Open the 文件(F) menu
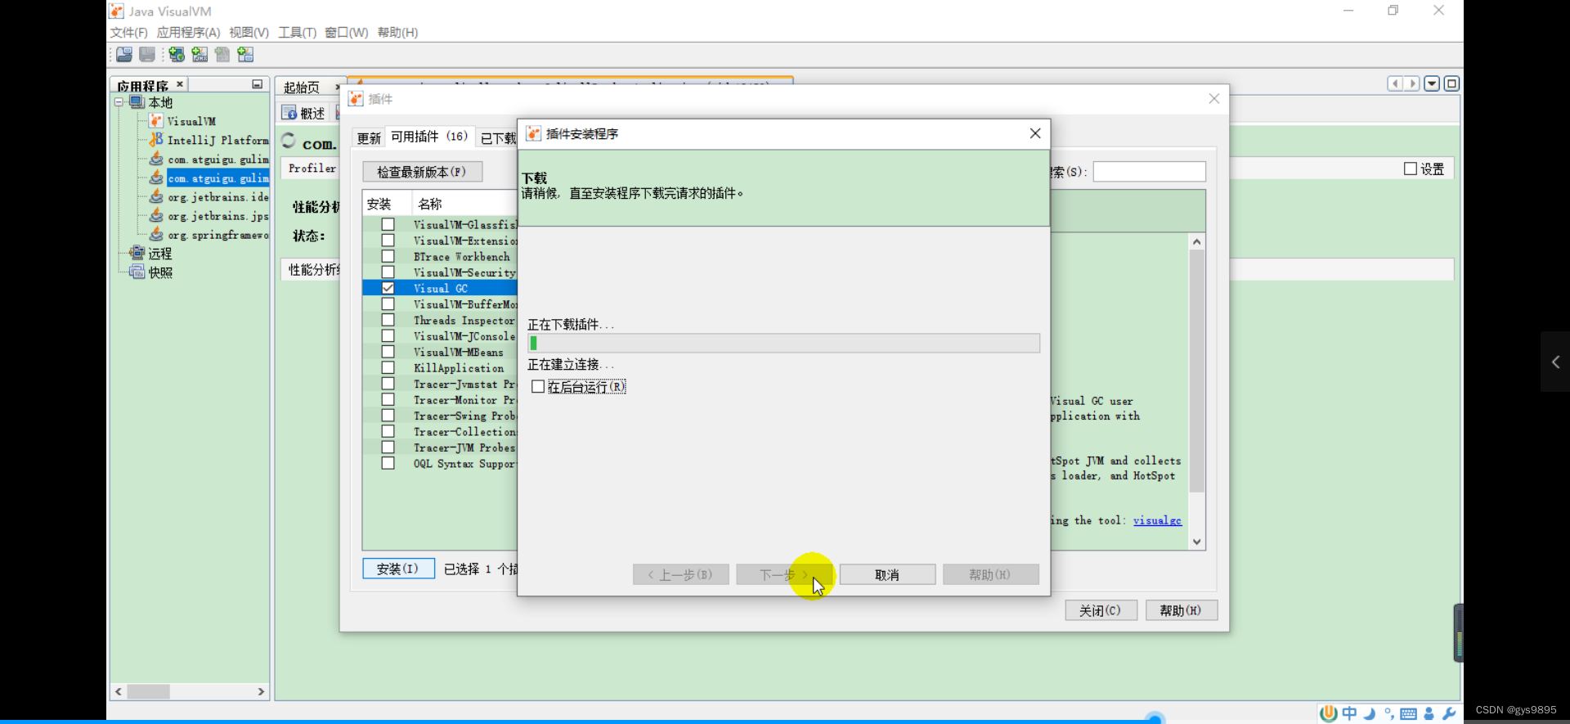1570x724 pixels. [x=129, y=32]
